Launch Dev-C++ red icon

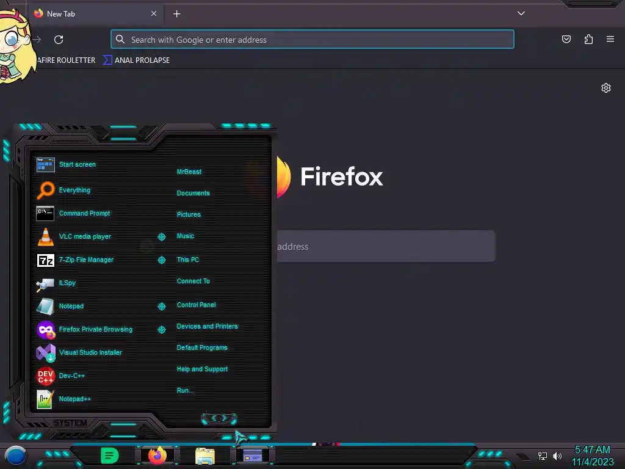coord(45,376)
